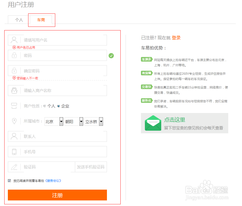Screen dimensions: 242x206
Task: Click the person icon beside 联系人 field
Action: [x=14, y=136]
